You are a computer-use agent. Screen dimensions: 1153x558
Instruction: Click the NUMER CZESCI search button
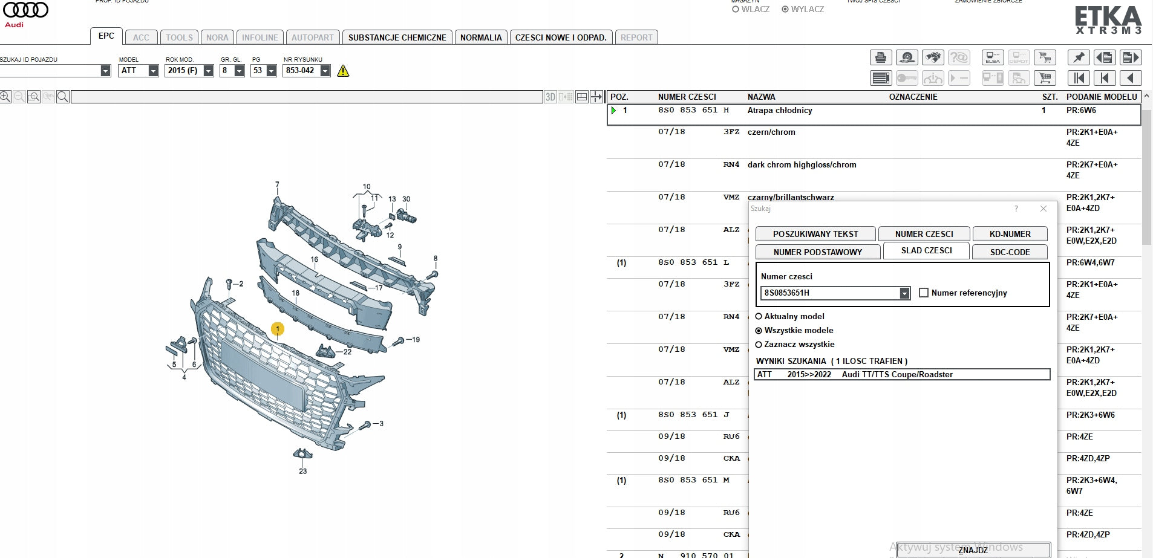point(924,234)
